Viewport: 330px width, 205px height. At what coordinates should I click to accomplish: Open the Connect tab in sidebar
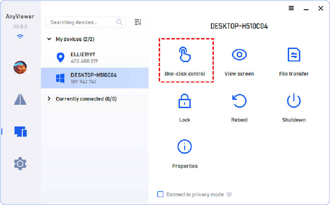tap(20, 99)
